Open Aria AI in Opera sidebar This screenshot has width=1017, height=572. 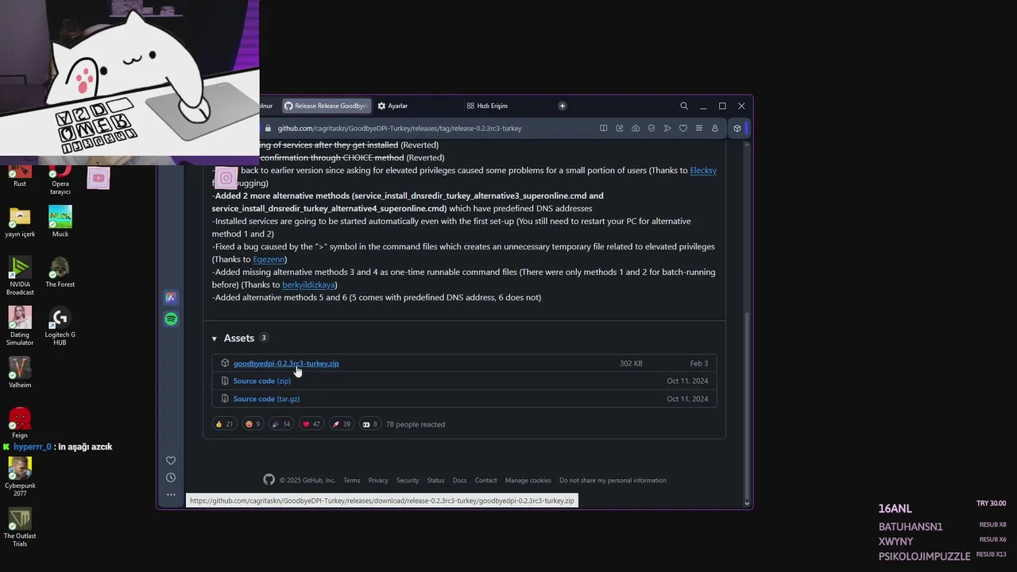click(x=171, y=298)
